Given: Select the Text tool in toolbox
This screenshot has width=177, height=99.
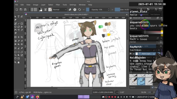Looking at the screenshot, I should point(19,16).
